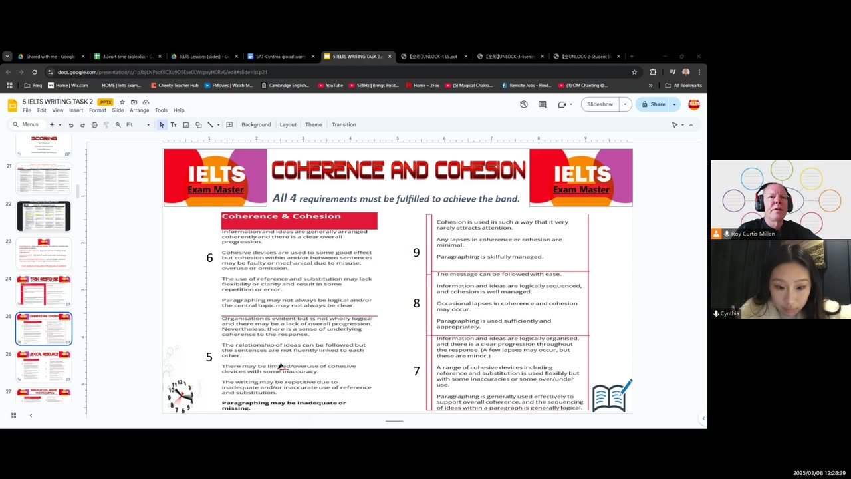
Task: Click the Paint format icon
Action: [x=106, y=124]
